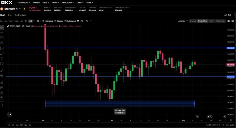Viewport: 236px width, 128px height.
Task: Select the brush drawing tool
Action: (x=2, y=53)
